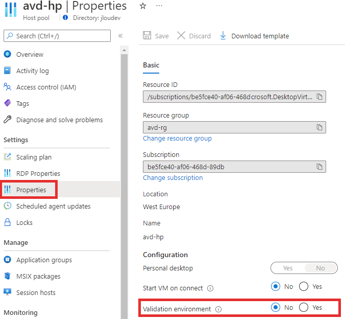Screen dimensions: 345x319
Task: Open Locks settings
Action: pos(24,222)
